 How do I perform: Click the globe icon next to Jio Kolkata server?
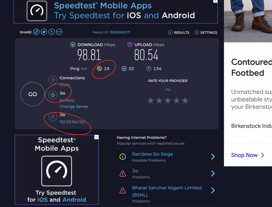pyautogui.click(x=53, y=95)
